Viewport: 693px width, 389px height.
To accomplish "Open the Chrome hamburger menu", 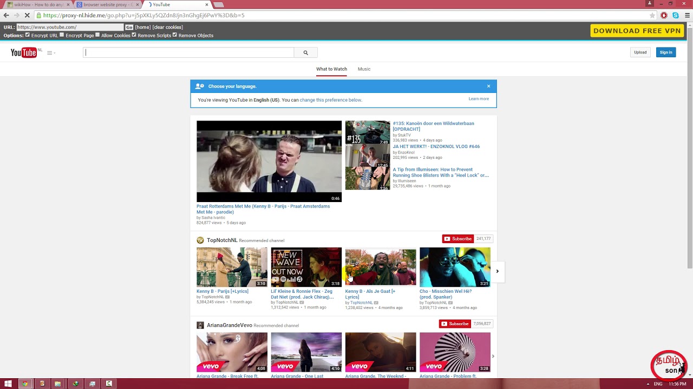I will point(688,16).
